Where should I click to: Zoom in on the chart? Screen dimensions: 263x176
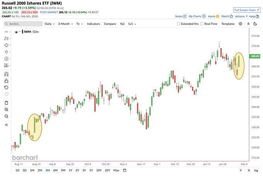(x=6, y=110)
